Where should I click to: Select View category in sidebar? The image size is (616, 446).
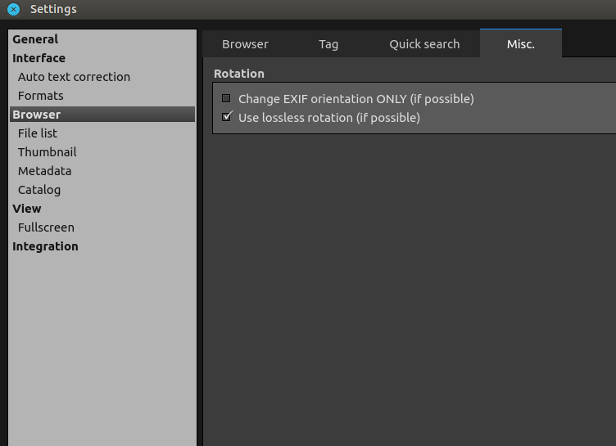(27, 209)
